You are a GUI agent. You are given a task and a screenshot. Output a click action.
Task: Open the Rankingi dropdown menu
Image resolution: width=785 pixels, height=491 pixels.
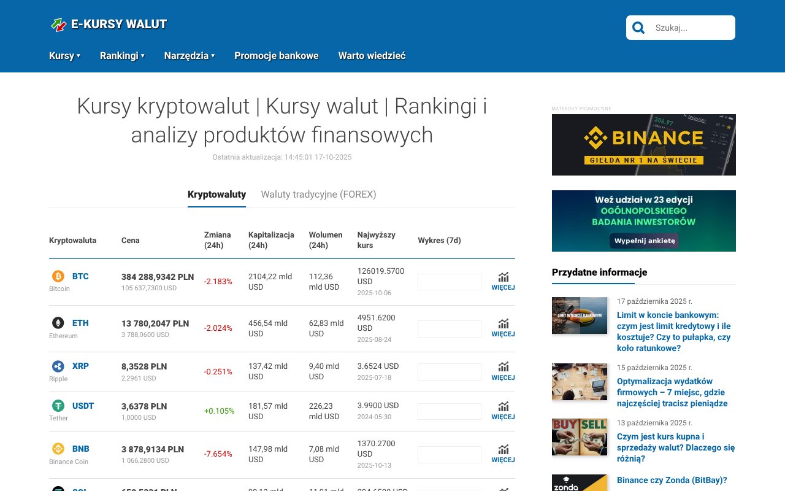(x=121, y=55)
